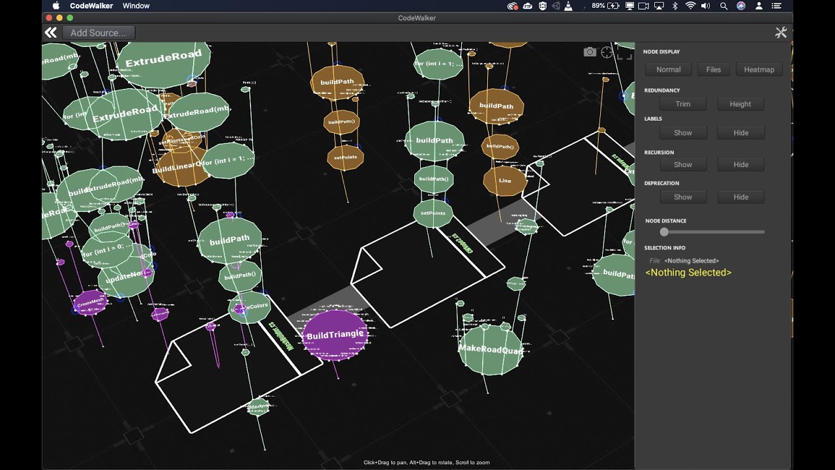Click the video camera menu bar icon
This screenshot has height=470, width=835.
click(644, 6)
